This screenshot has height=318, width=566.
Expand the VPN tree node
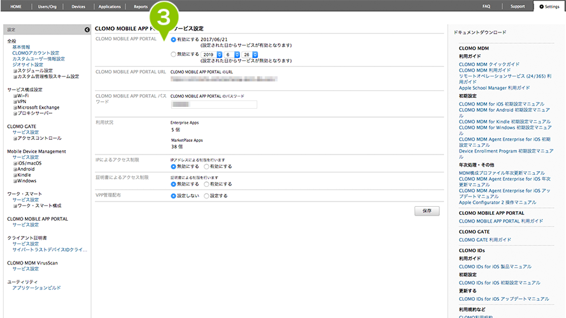[15, 102]
